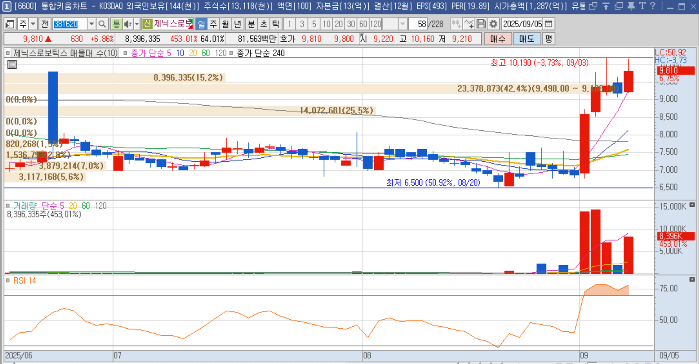Open the interval dropdown after 120
Viewport: 699px width, 364px height.
[x=403, y=24]
